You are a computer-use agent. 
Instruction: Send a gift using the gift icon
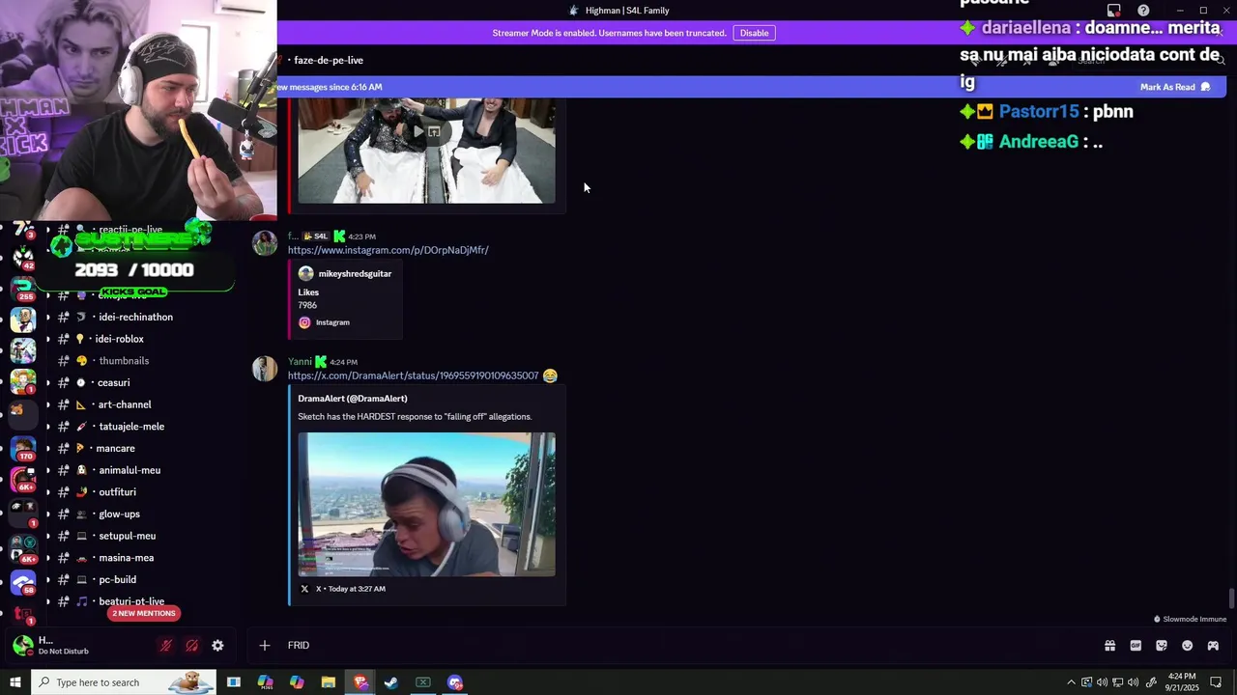coord(1109,646)
